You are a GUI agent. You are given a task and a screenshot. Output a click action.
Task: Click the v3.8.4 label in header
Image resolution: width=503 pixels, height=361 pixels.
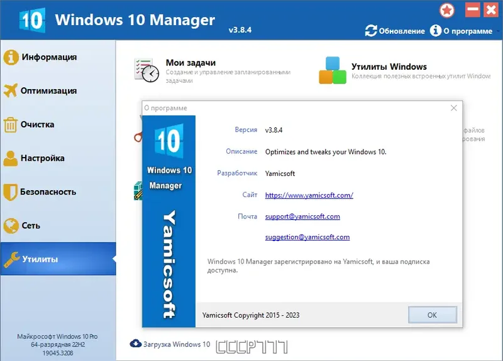coord(240,30)
